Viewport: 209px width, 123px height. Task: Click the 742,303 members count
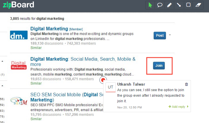pos(81,44)
